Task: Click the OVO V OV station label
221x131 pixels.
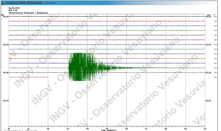Action: 13,10
